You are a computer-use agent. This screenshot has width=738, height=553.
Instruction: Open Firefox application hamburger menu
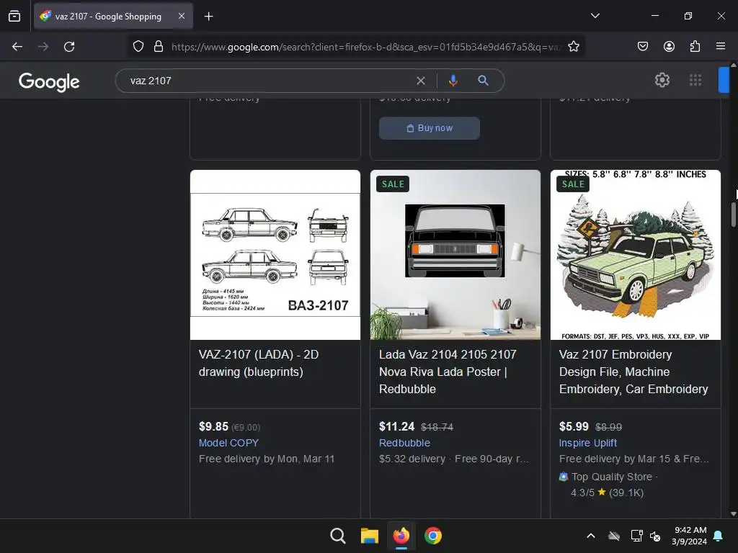pyautogui.click(x=721, y=47)
